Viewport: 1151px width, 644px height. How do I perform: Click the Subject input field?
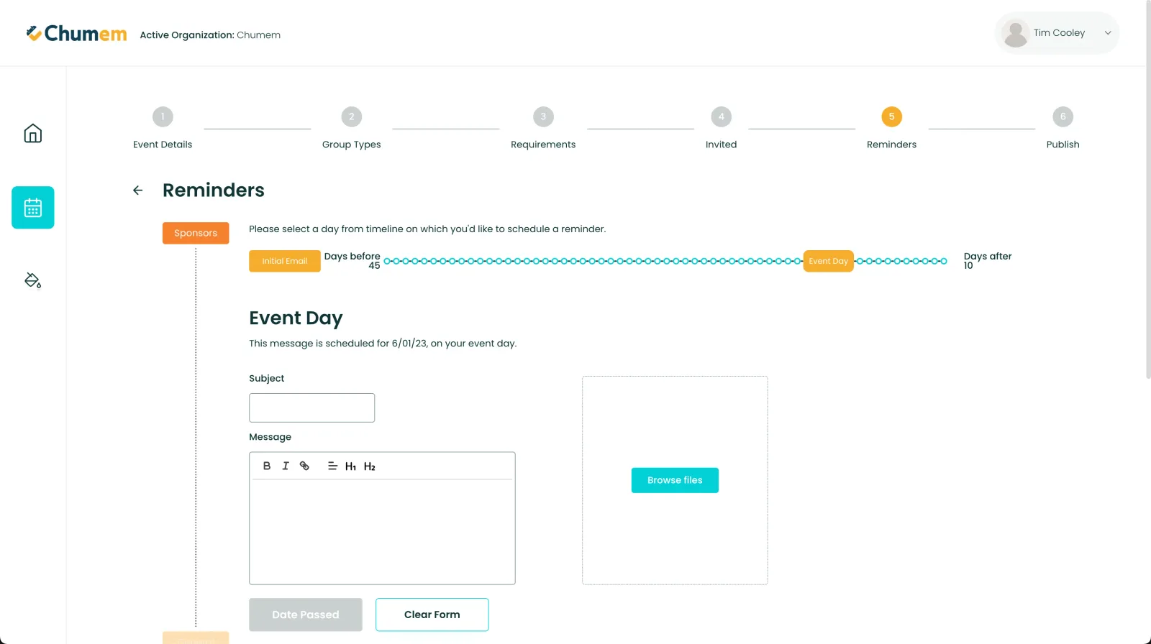point(312,408)
